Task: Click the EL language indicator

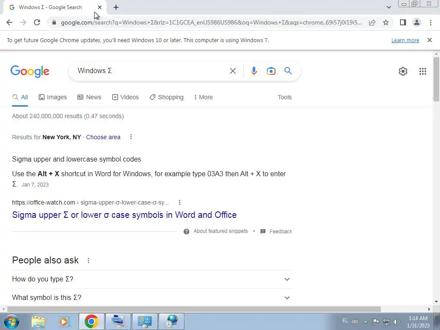Action: point(345,321)
